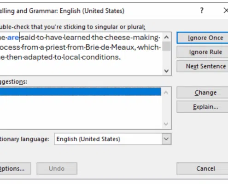
Task: Apply the suggestion with Change button
Action: (x=203, y=92)
